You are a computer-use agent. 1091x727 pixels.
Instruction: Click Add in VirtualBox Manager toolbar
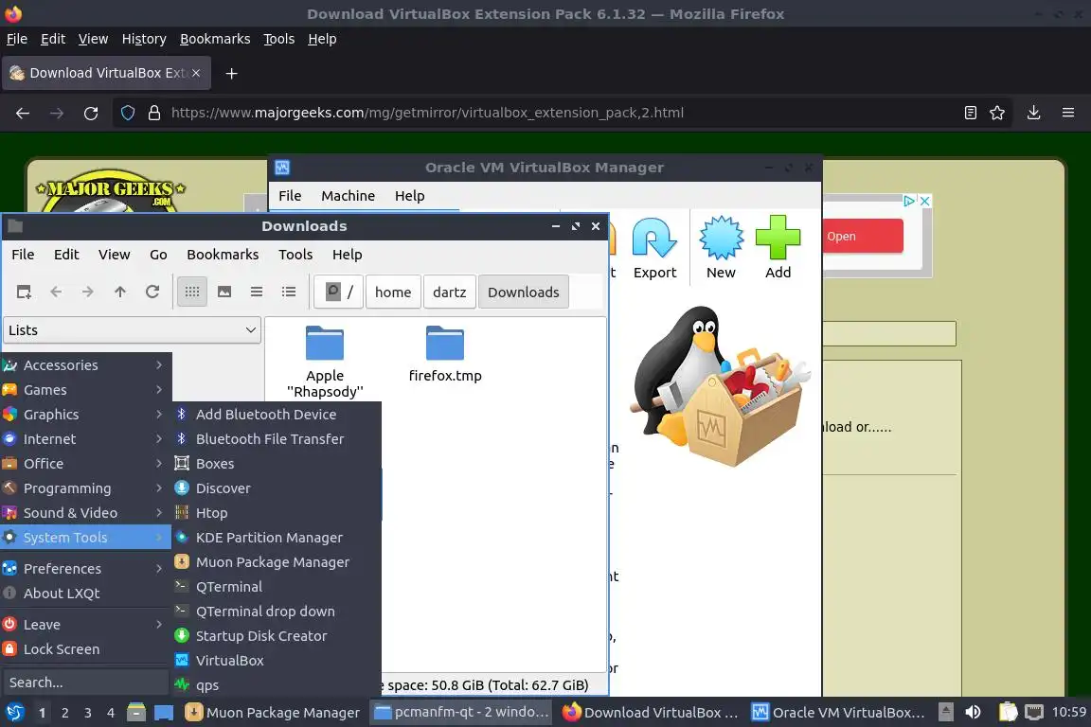(778, 248)
